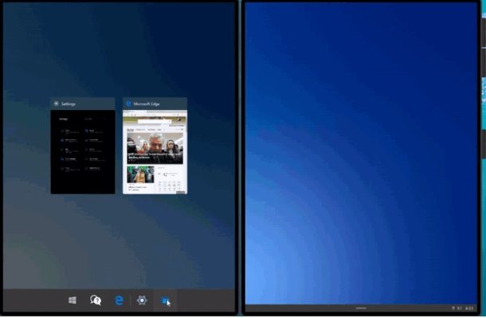Select the Settings window thumbnail
Screen dimensions: 486x318
pos(83,146)
